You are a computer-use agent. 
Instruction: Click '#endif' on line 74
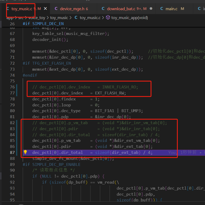pyautogui.click(x=30, y=75)
